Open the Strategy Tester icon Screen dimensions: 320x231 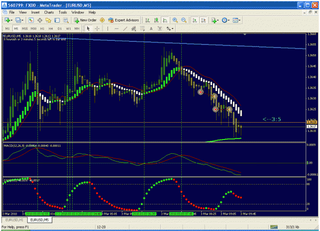click(x=66, y=20)
